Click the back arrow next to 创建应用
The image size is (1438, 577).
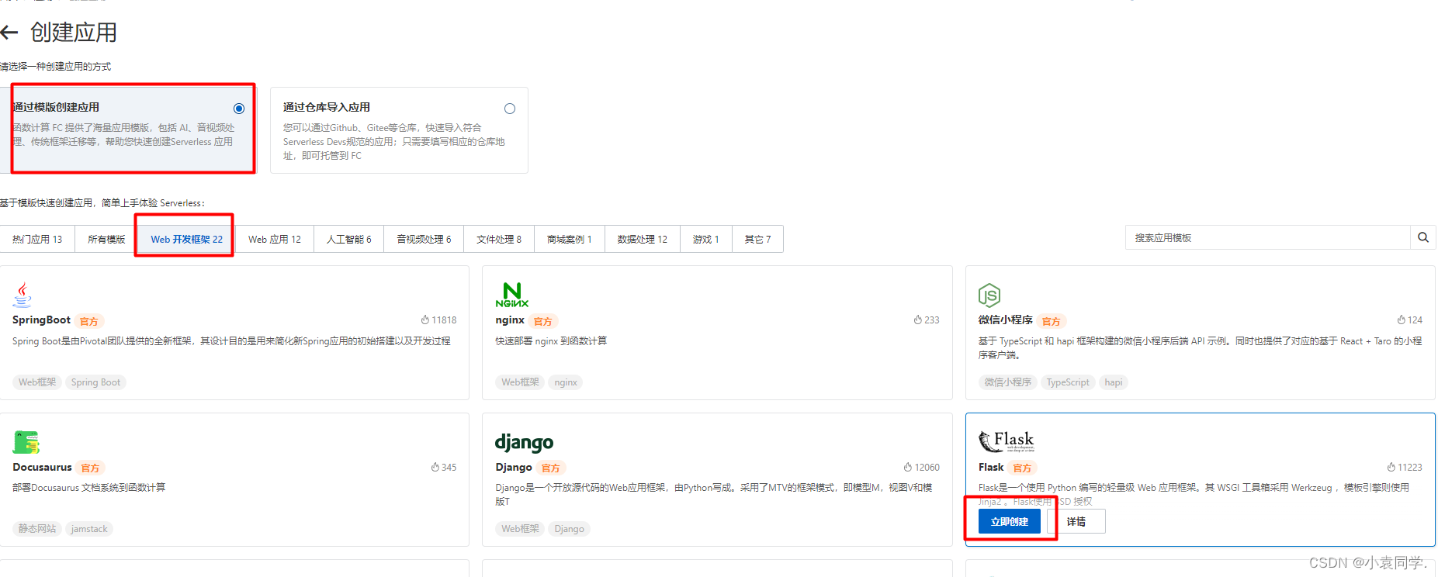click(9, 33)
